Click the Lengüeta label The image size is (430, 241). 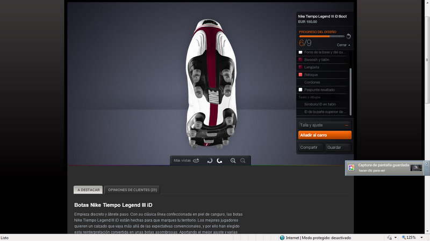[312, 67]
